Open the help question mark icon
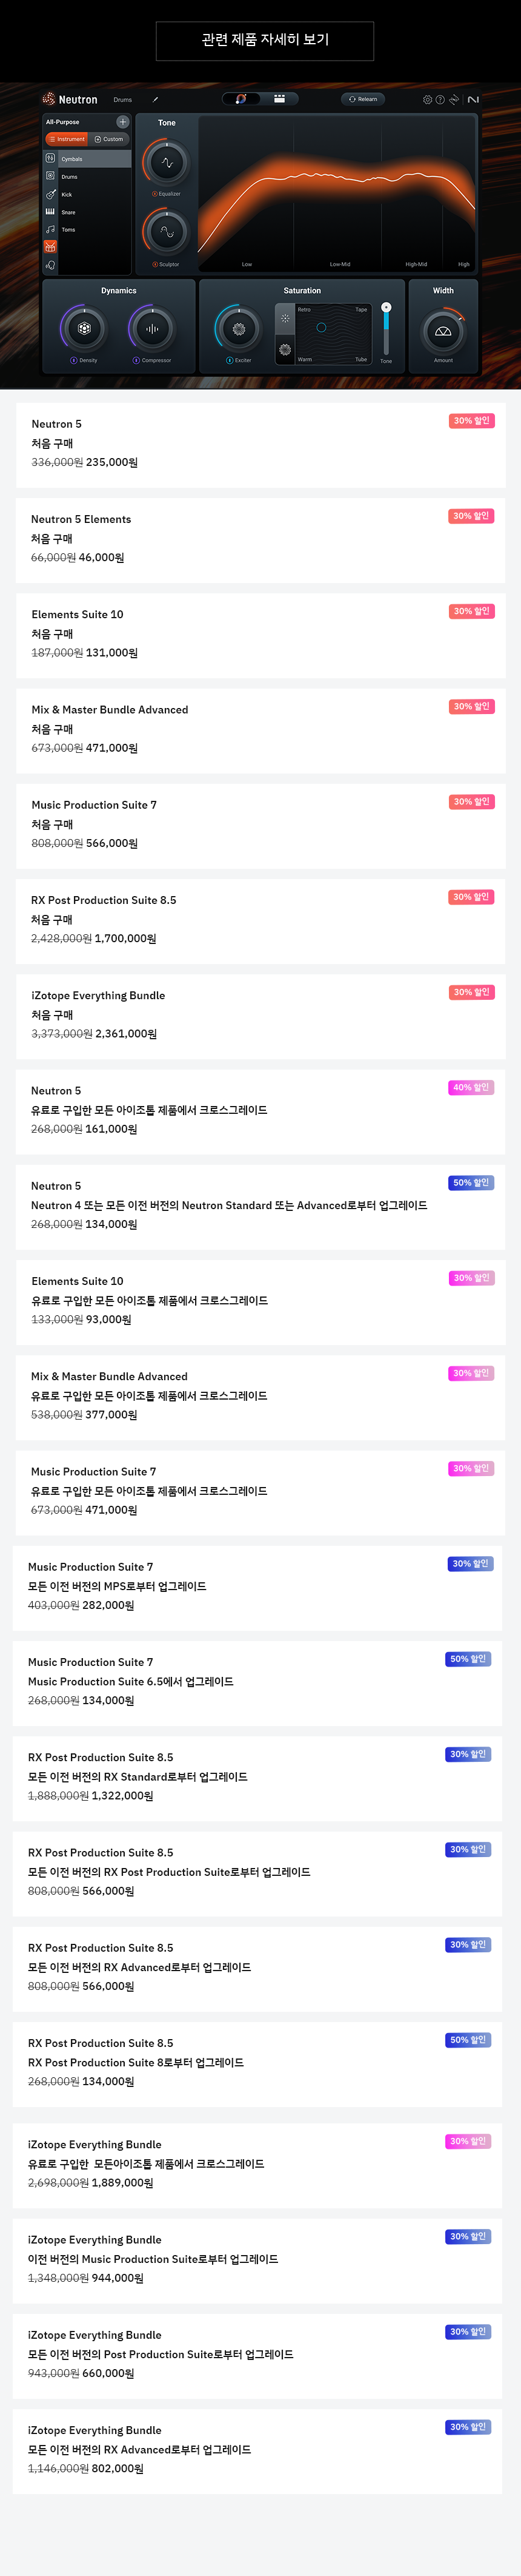This screenshot has width=521, height=2576. (440, 100)
